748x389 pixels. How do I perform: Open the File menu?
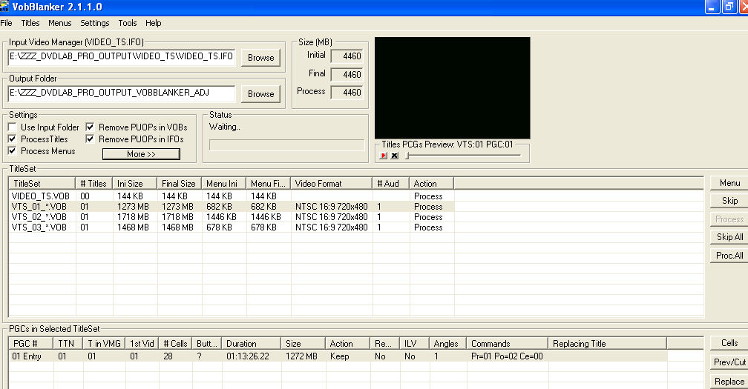pyautogui.click(x=6, y=23)
